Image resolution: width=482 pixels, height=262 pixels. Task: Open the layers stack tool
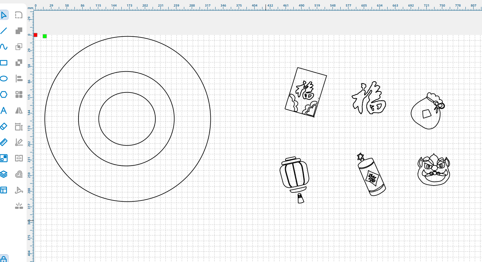tap(4, 174)
